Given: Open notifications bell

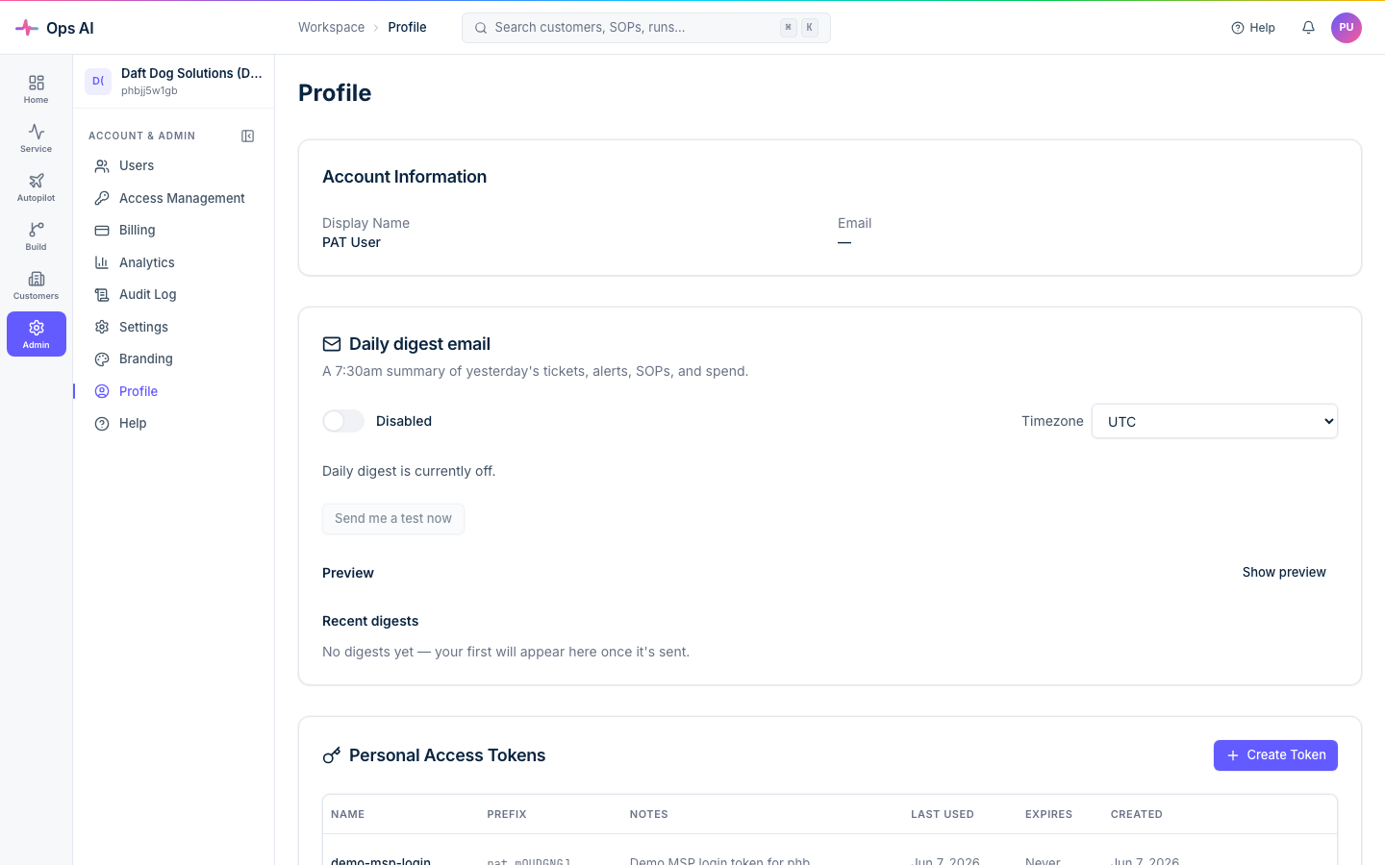Looking at the screenshot, I should point(1308,28).
